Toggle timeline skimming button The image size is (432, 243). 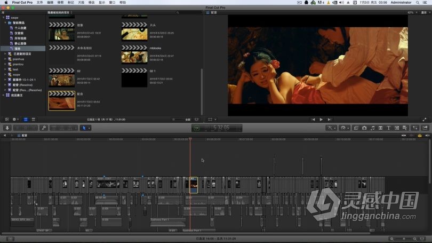tap(404, 136)
